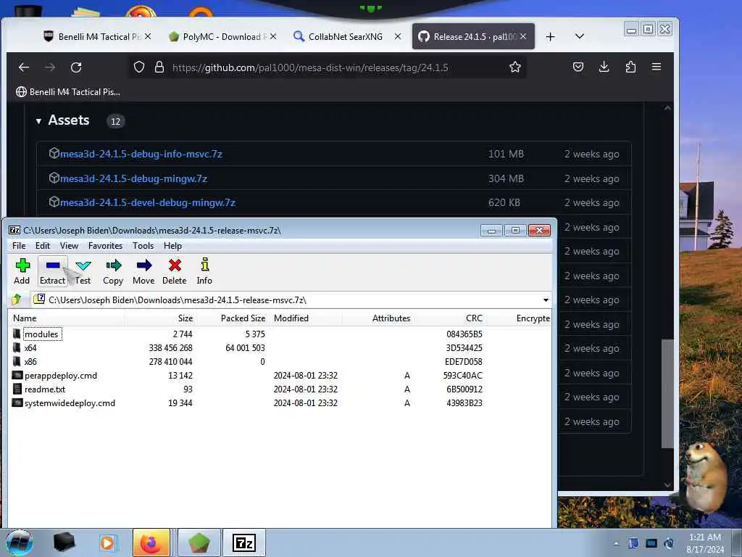742x557 pixels.
Task: Sort by the Packed Size column header
Action: click(232, 318)
